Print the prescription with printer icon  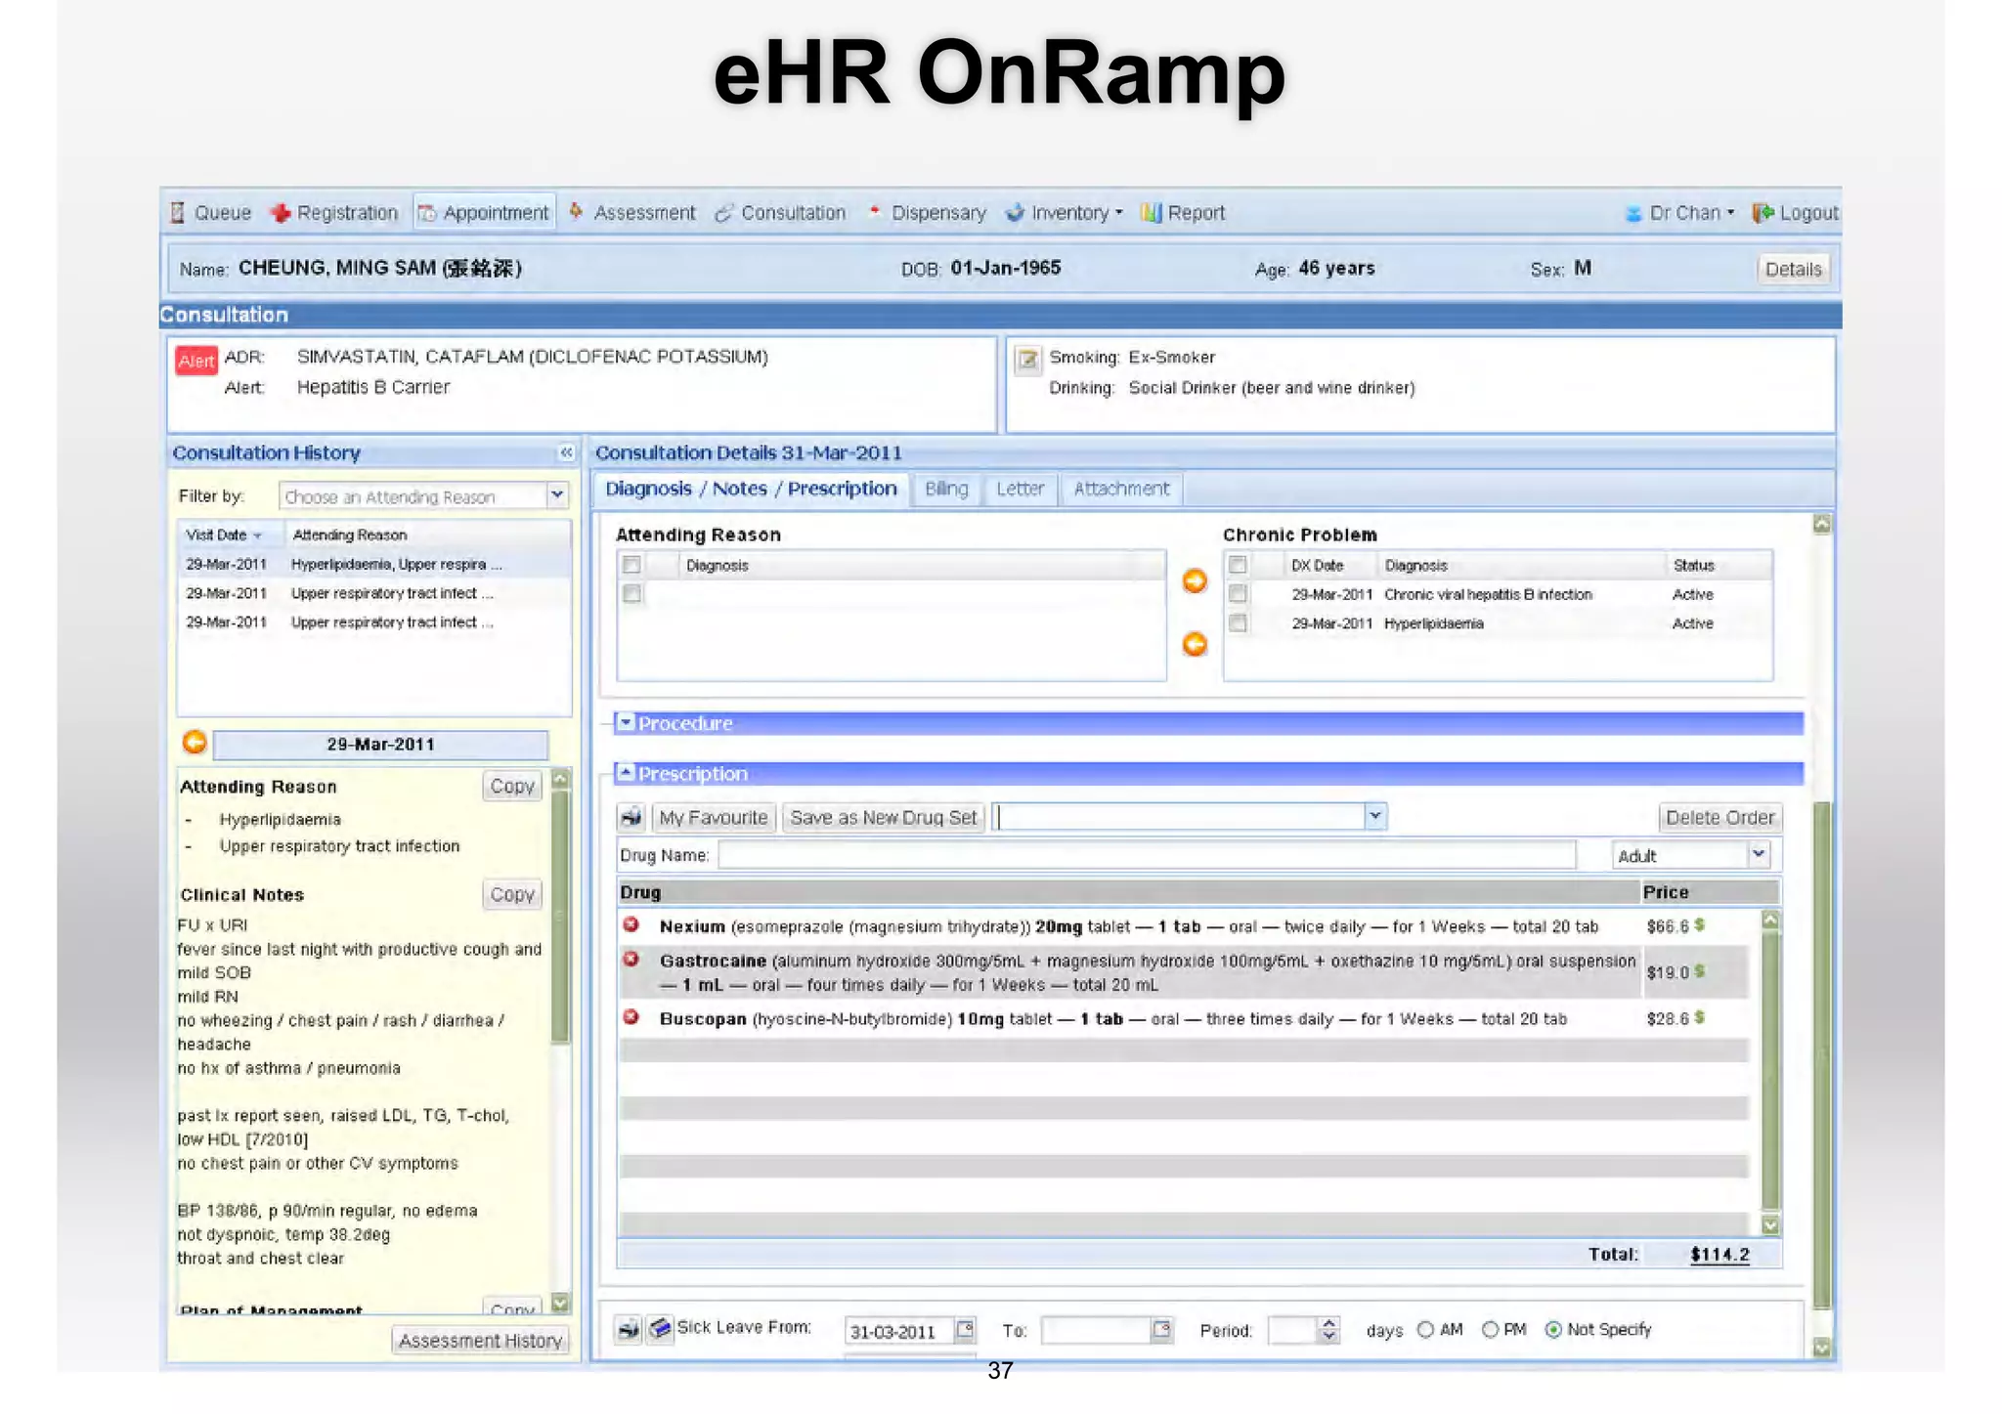631,817
